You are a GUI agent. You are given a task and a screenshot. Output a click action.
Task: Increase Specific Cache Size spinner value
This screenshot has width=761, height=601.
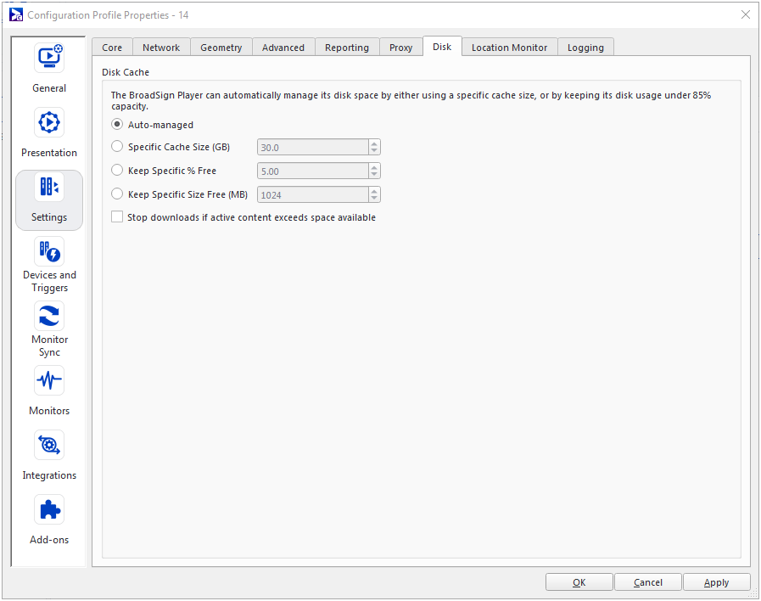374,143
